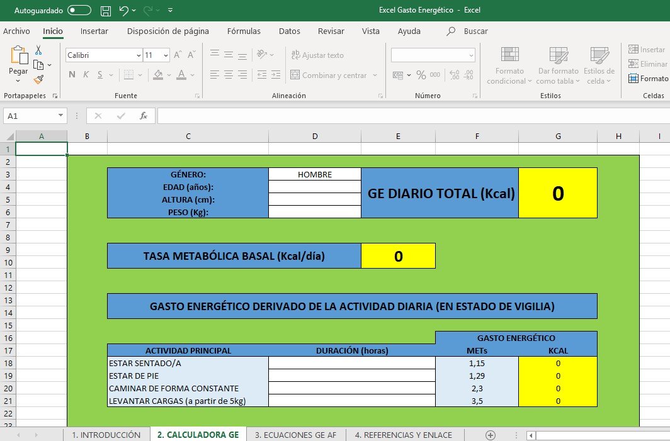This screenshot has width=670, height=441.
Task: Toggle Ajustar texto wrap option
Action: point(317,55)
